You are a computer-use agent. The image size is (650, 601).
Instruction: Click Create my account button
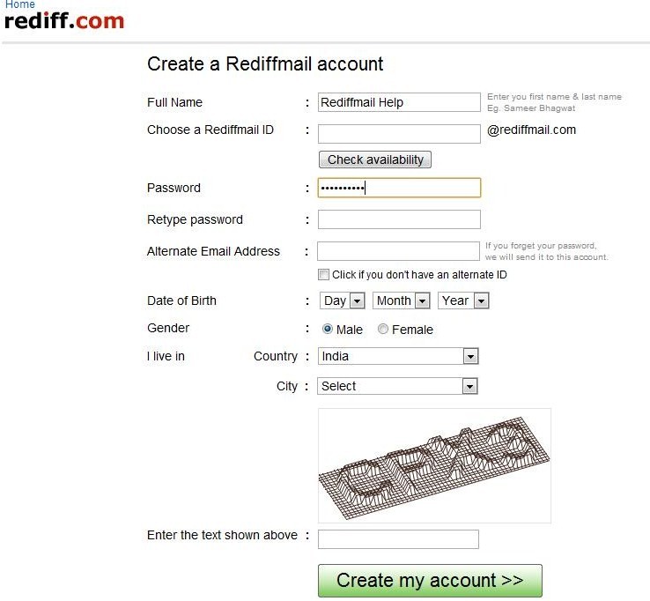430,580
